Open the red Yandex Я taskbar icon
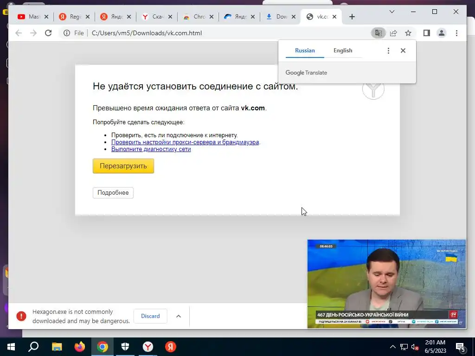Image resolution: width=475 pixels, height=356 pixels. coord(171,347)
